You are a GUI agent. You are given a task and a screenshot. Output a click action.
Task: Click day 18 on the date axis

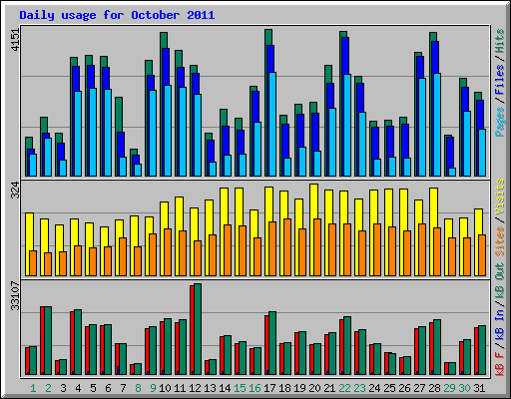[284, 388]
